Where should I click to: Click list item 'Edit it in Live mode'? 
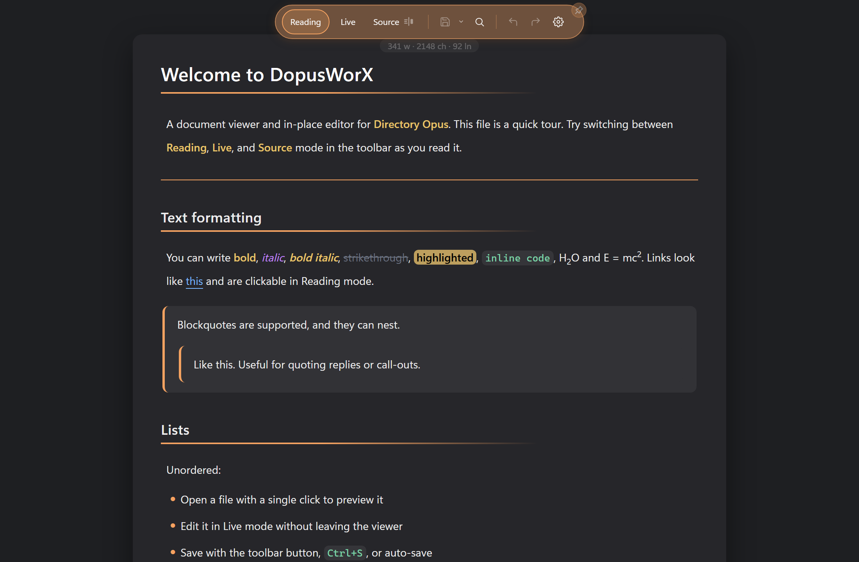click(x=291, y=526)
